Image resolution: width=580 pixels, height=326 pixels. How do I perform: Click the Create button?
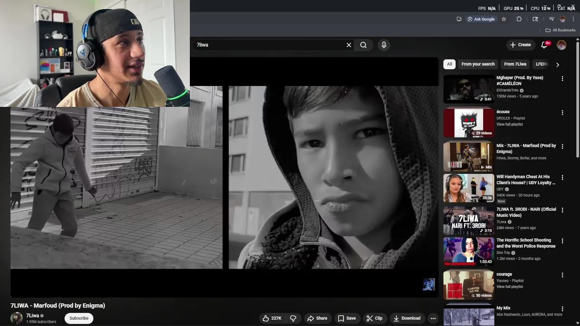click(520, 45)
